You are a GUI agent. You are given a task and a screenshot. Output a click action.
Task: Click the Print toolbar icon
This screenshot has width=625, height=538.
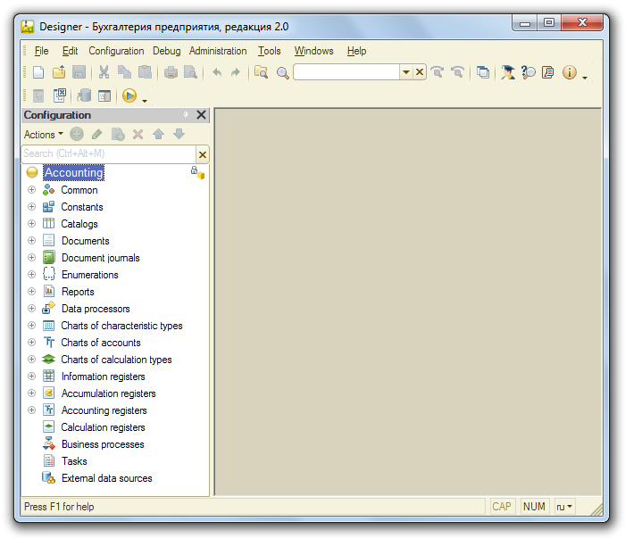click(171, 72)
